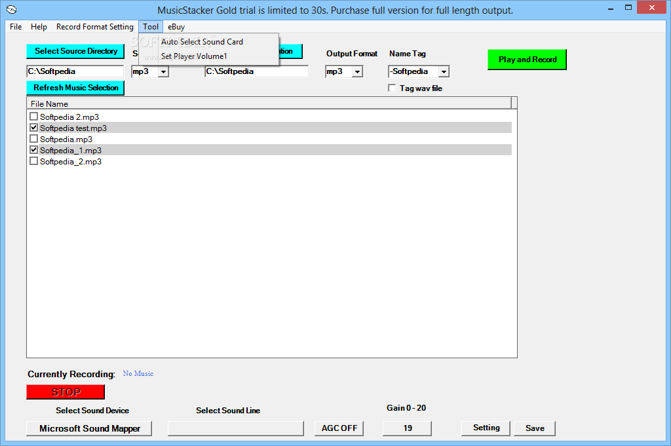
Task: Select the Softpedia 2.mp3 file name
Action: (x=69, y=117)
